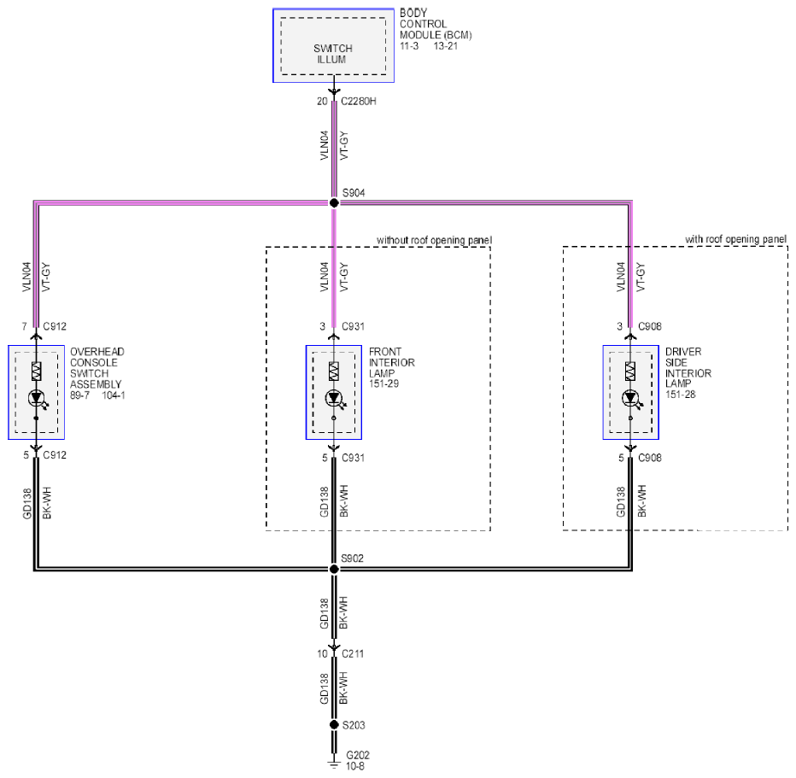Click the DRIVER SIDE INTERIOR LAMP title
Viewport: 796px width, 778px height.
coord(688,367)
